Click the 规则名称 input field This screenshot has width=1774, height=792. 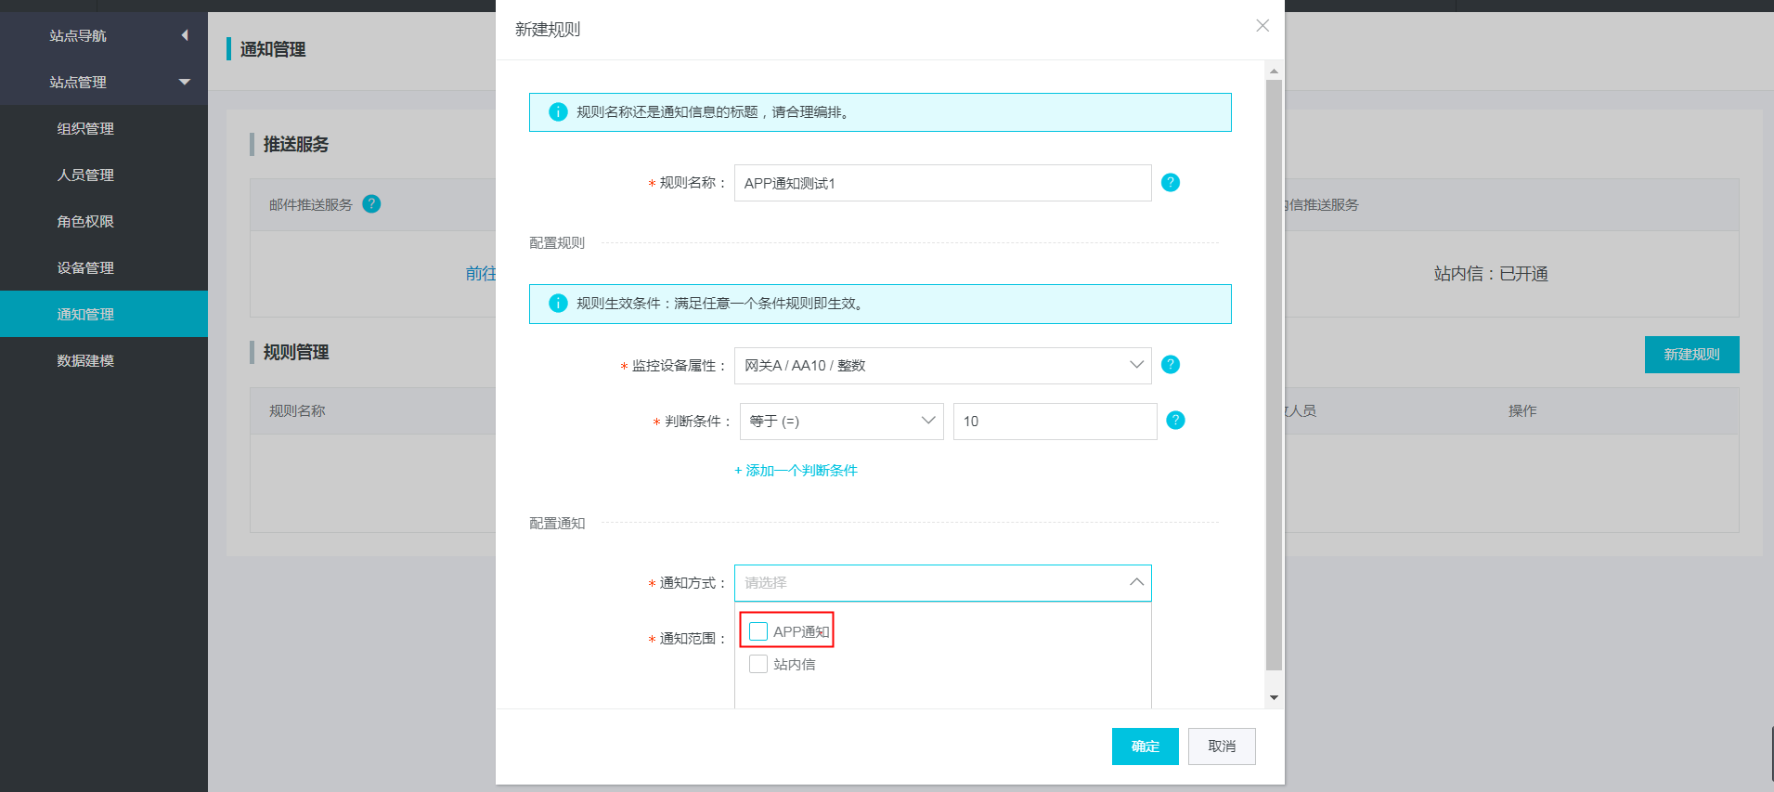942,183
